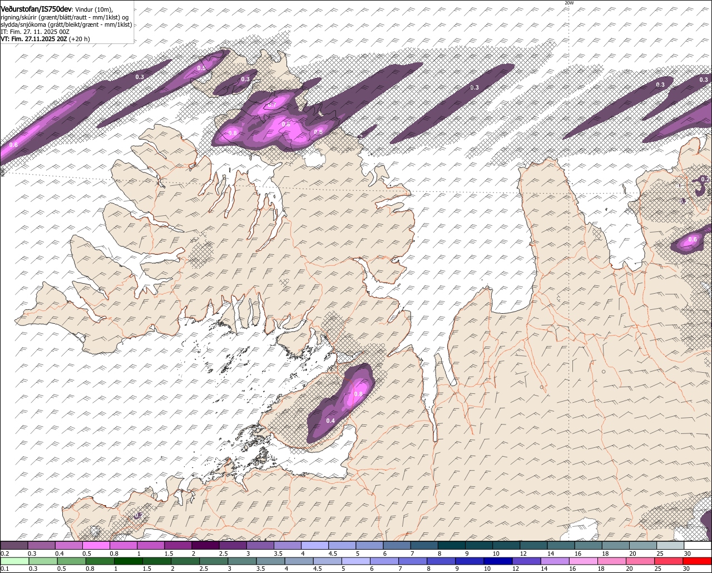Click the 0.2 value label at the map's right edge
This screenshot has width=712, height=573.
(704, 179)
